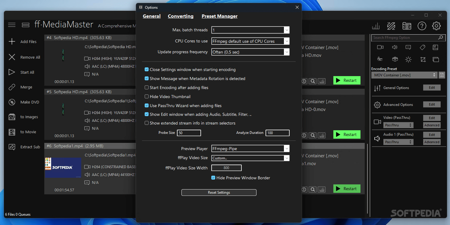This screenshot has width=450, height=225.
Task: Open the Update progress frequency dropdown
Action: (x=250, y=52)
